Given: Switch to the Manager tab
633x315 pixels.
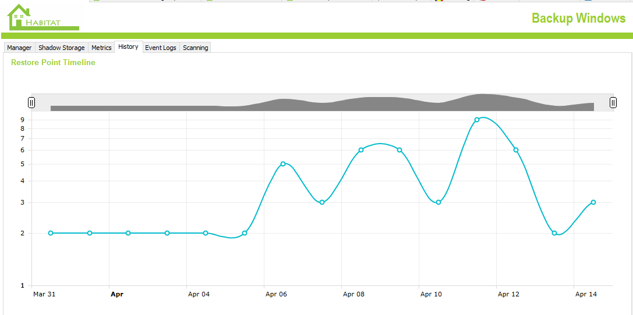Looking at the screenshot, I should click(19, 48).
